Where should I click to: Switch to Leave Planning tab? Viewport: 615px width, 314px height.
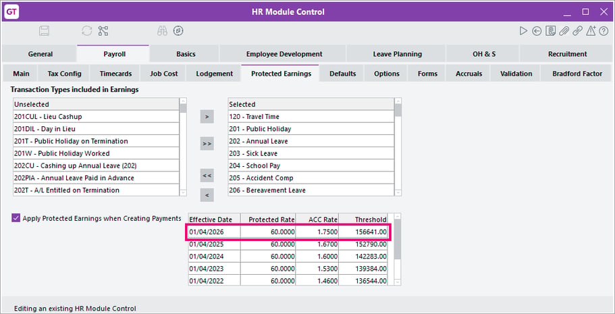click(398, 54)
